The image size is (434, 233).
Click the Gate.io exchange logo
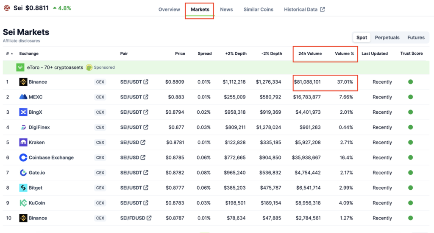coord(23,173)
